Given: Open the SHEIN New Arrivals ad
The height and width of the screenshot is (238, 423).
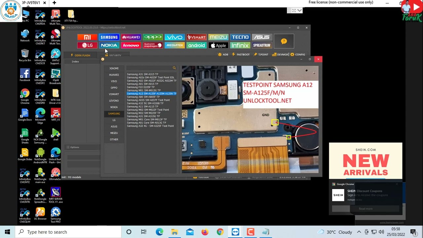Looking at the screenshot, I should (x=365, y=161).
